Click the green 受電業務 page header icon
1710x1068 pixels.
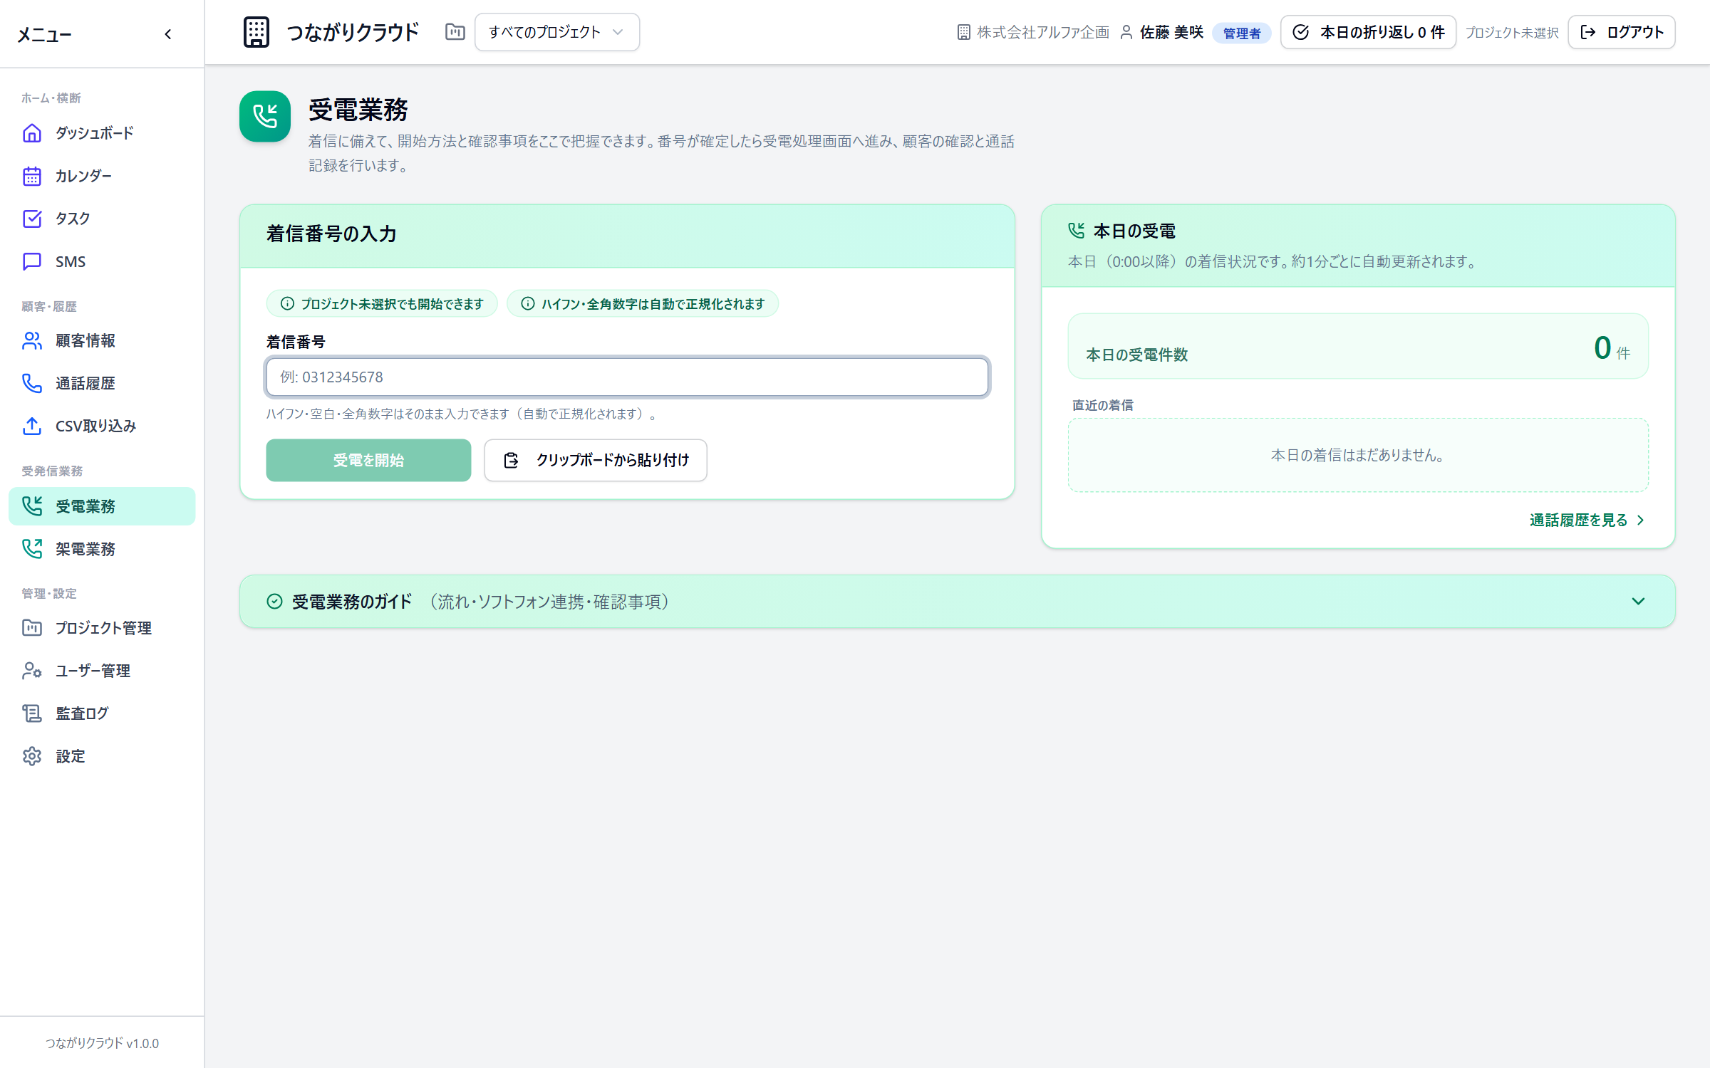point(265,116)
